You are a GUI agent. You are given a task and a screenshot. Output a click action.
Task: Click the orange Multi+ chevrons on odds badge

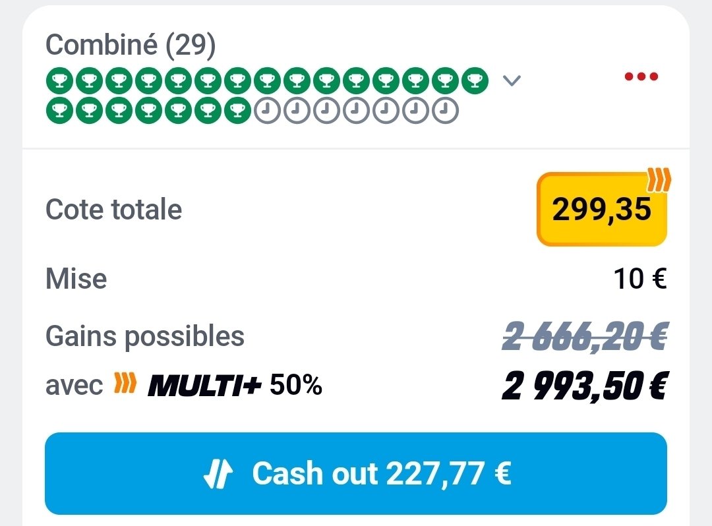click(658, 179)
